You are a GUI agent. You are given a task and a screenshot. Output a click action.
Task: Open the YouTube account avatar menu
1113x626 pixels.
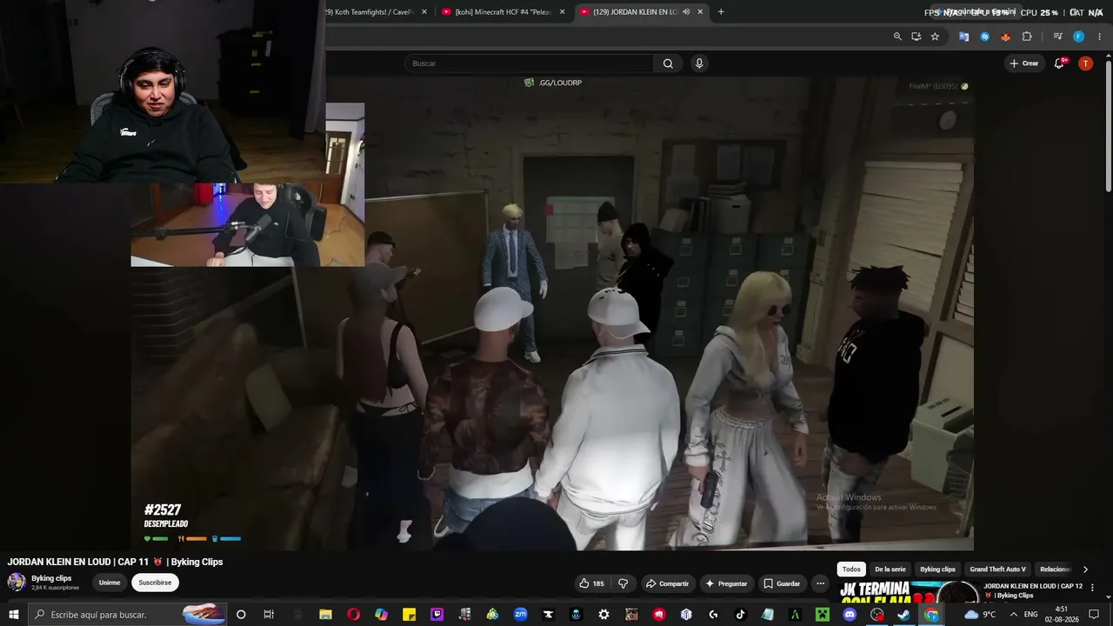click(1085, 63)
